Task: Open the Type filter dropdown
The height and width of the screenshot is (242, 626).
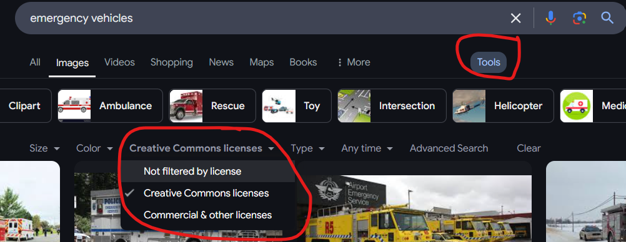Action: point(307,148)
